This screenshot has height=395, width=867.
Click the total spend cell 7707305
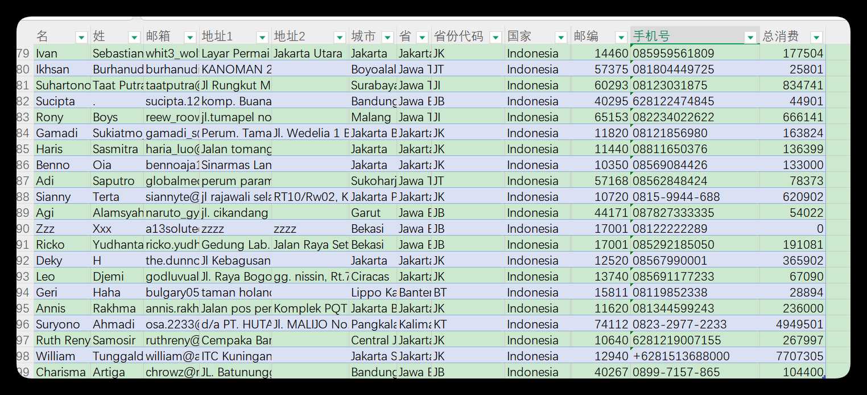(x=792, y=356)
